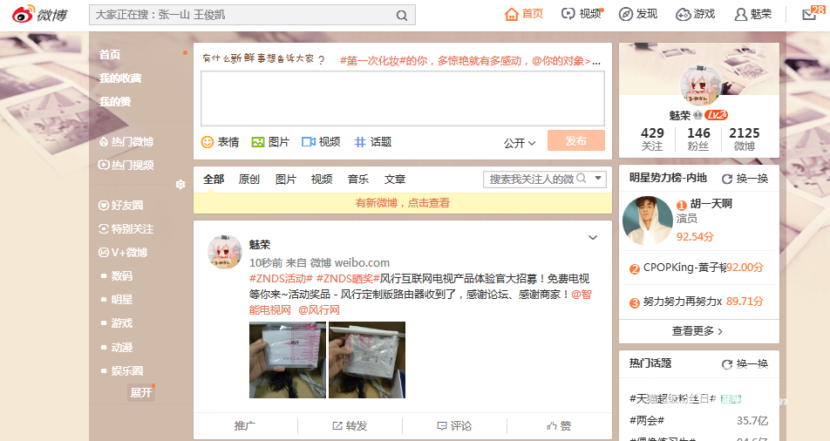Open 特别关注 group in sidebar
830x441 pixels.
[126, 228]
